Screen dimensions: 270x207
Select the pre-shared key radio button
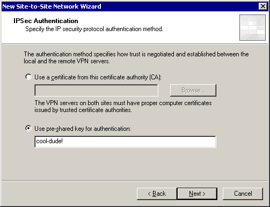click(x=28, y=128)
